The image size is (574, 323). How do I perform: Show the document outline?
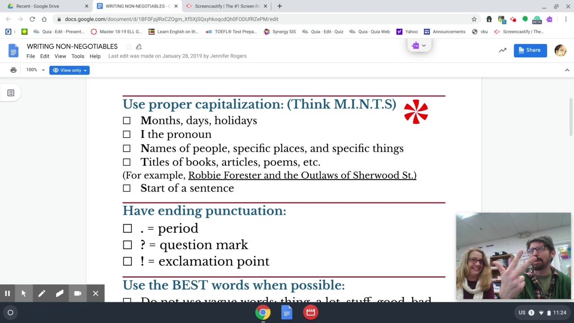[11, 93]
